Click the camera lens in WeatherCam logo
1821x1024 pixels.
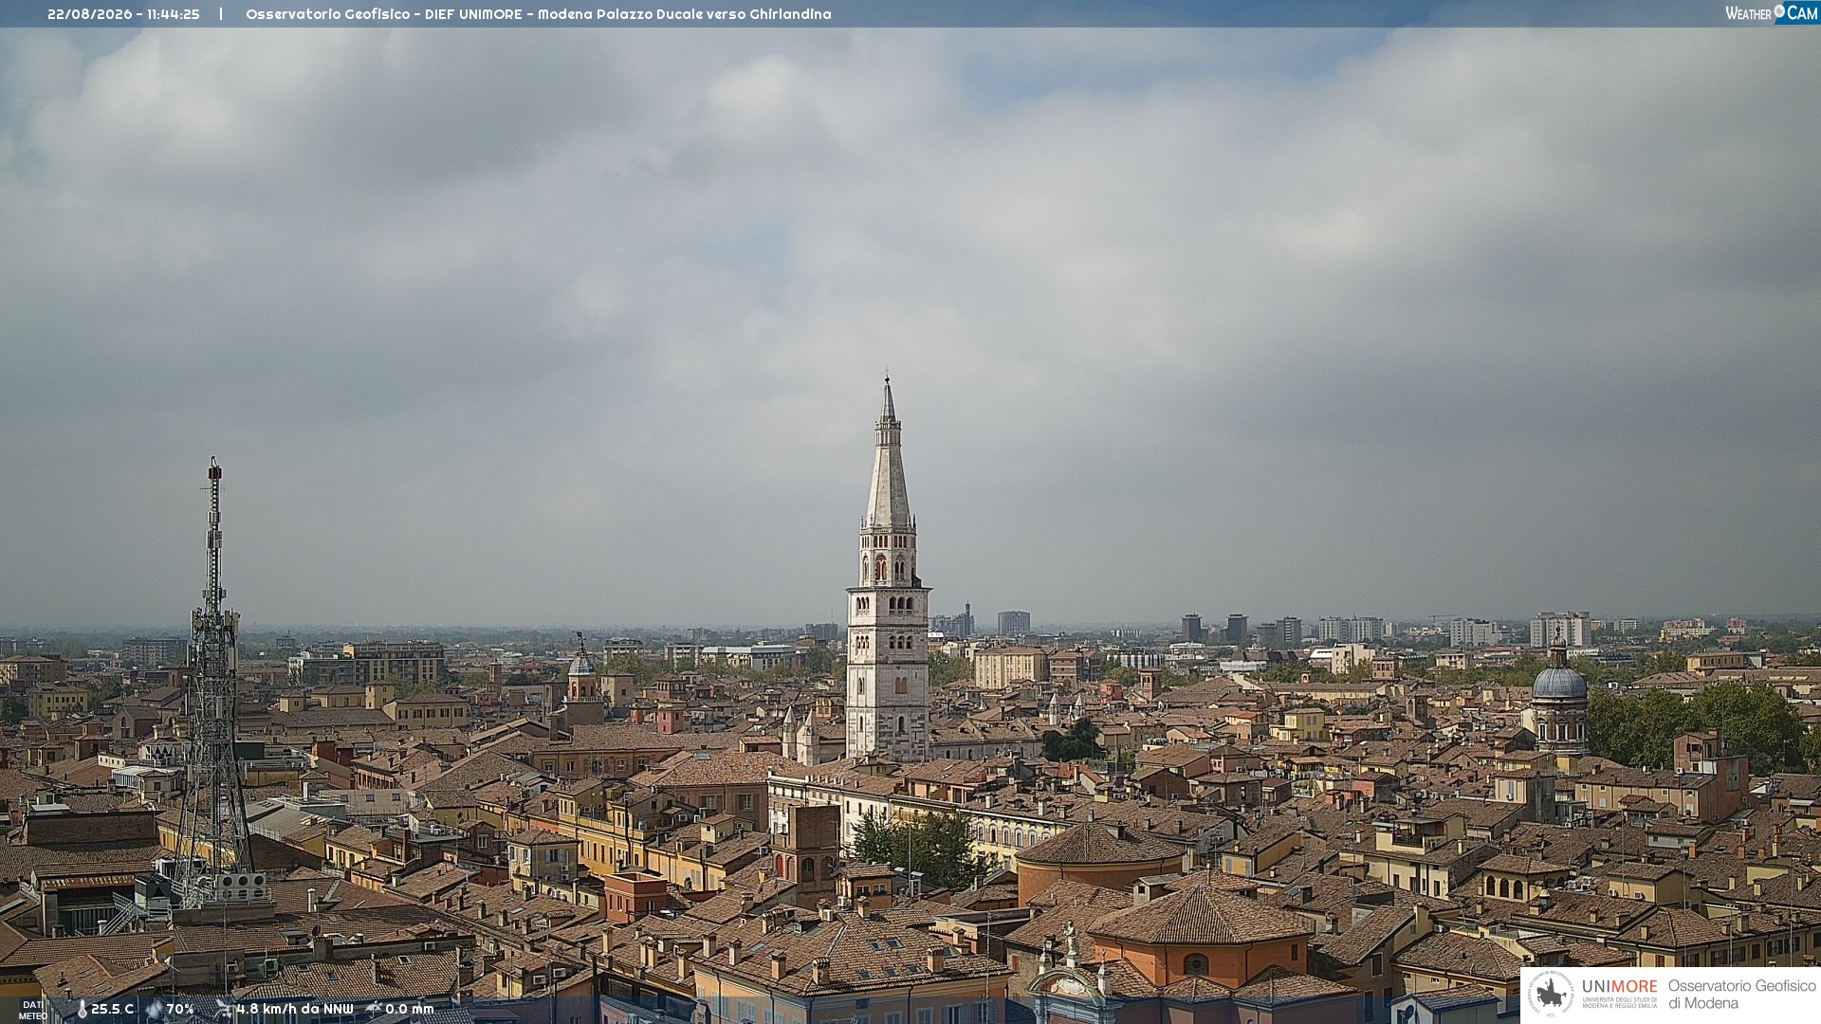pyautogui.click(x=1779, y=11)
